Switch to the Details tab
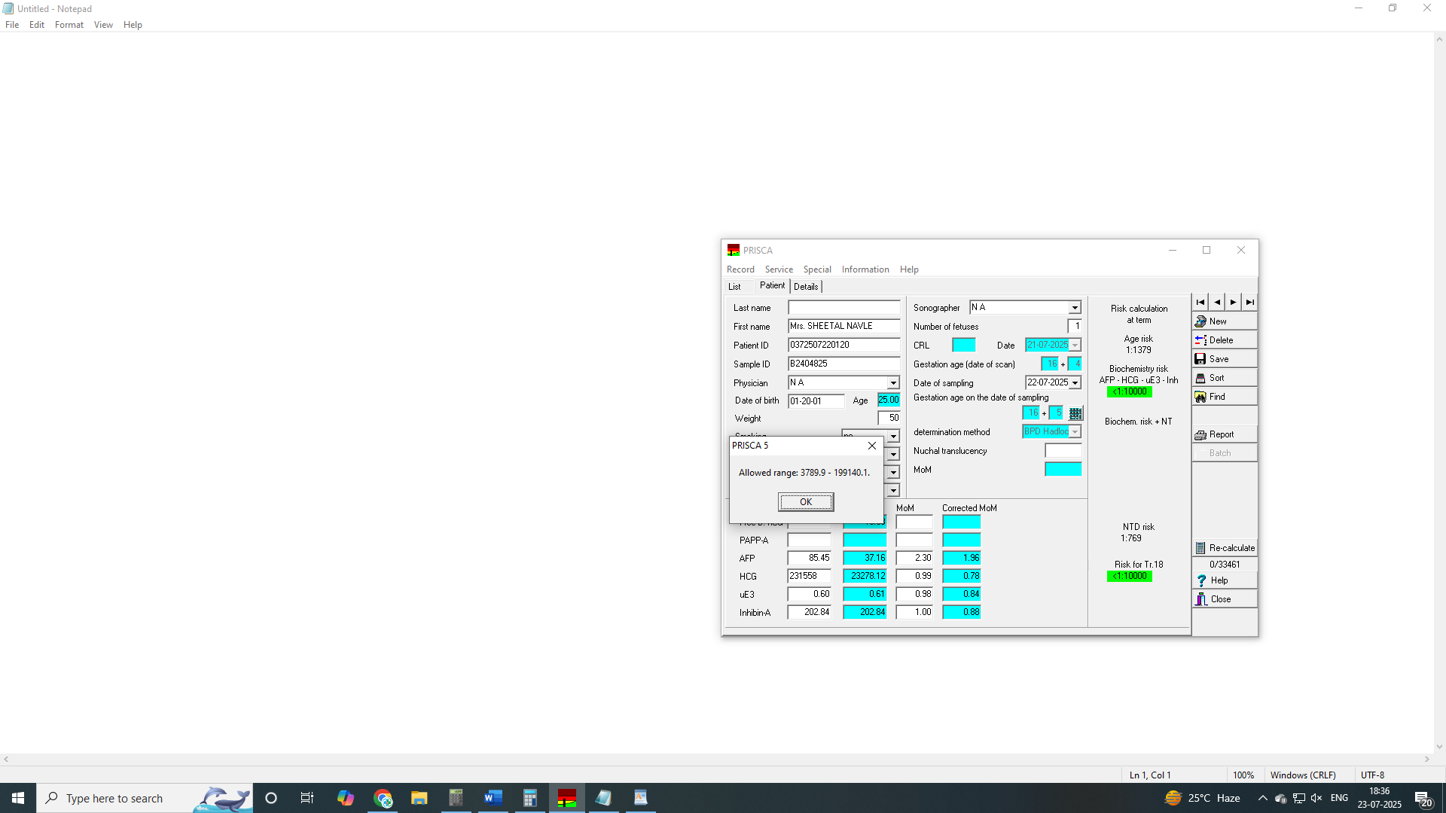The height and width of the screenshot is (813, 1446). pyautogui.click(x=806, y=286)
